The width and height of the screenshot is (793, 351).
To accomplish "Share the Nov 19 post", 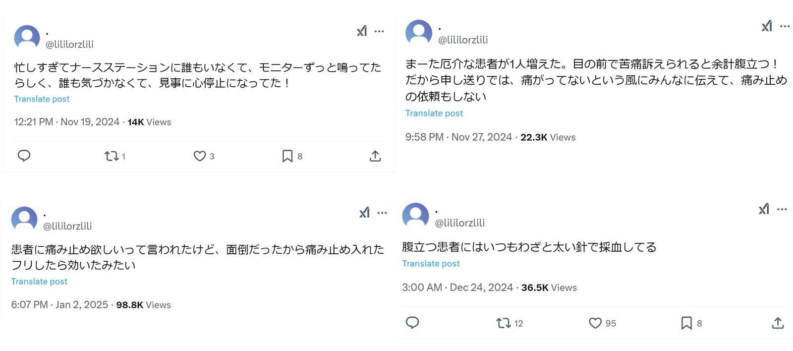I will point(375,156).
